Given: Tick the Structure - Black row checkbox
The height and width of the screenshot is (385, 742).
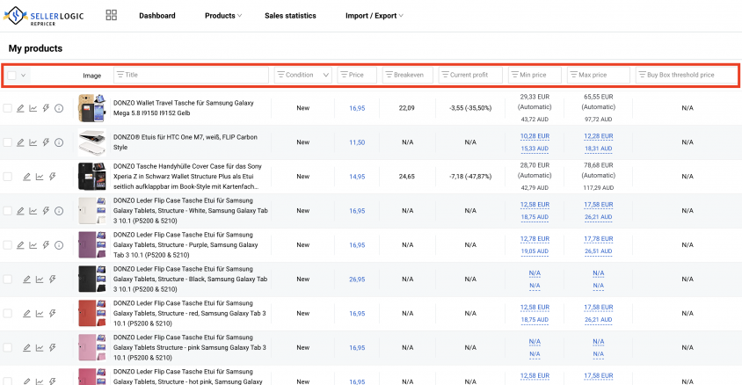Looking at the screenshot, I should point(8,279).
